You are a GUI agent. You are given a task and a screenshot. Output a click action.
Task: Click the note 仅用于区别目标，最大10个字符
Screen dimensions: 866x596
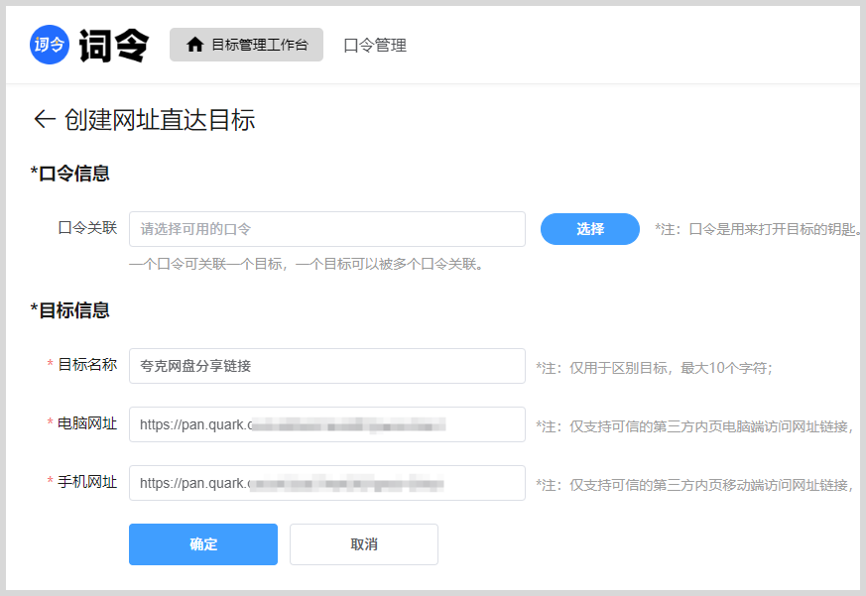point(654,368)
